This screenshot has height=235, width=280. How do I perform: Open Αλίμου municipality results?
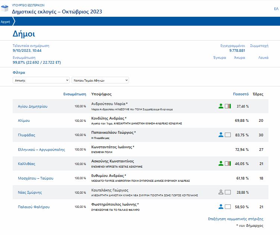click(x=24, y=121)
